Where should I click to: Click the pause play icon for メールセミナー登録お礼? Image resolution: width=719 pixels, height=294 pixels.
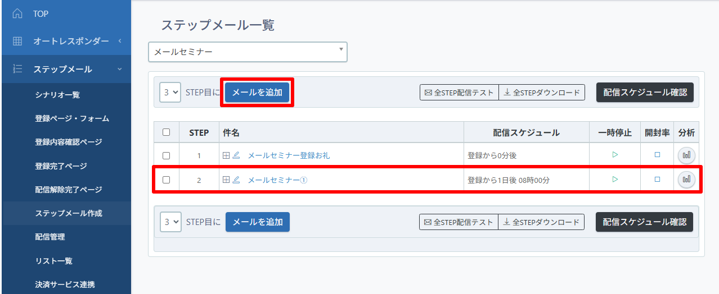tap(615, 155)
